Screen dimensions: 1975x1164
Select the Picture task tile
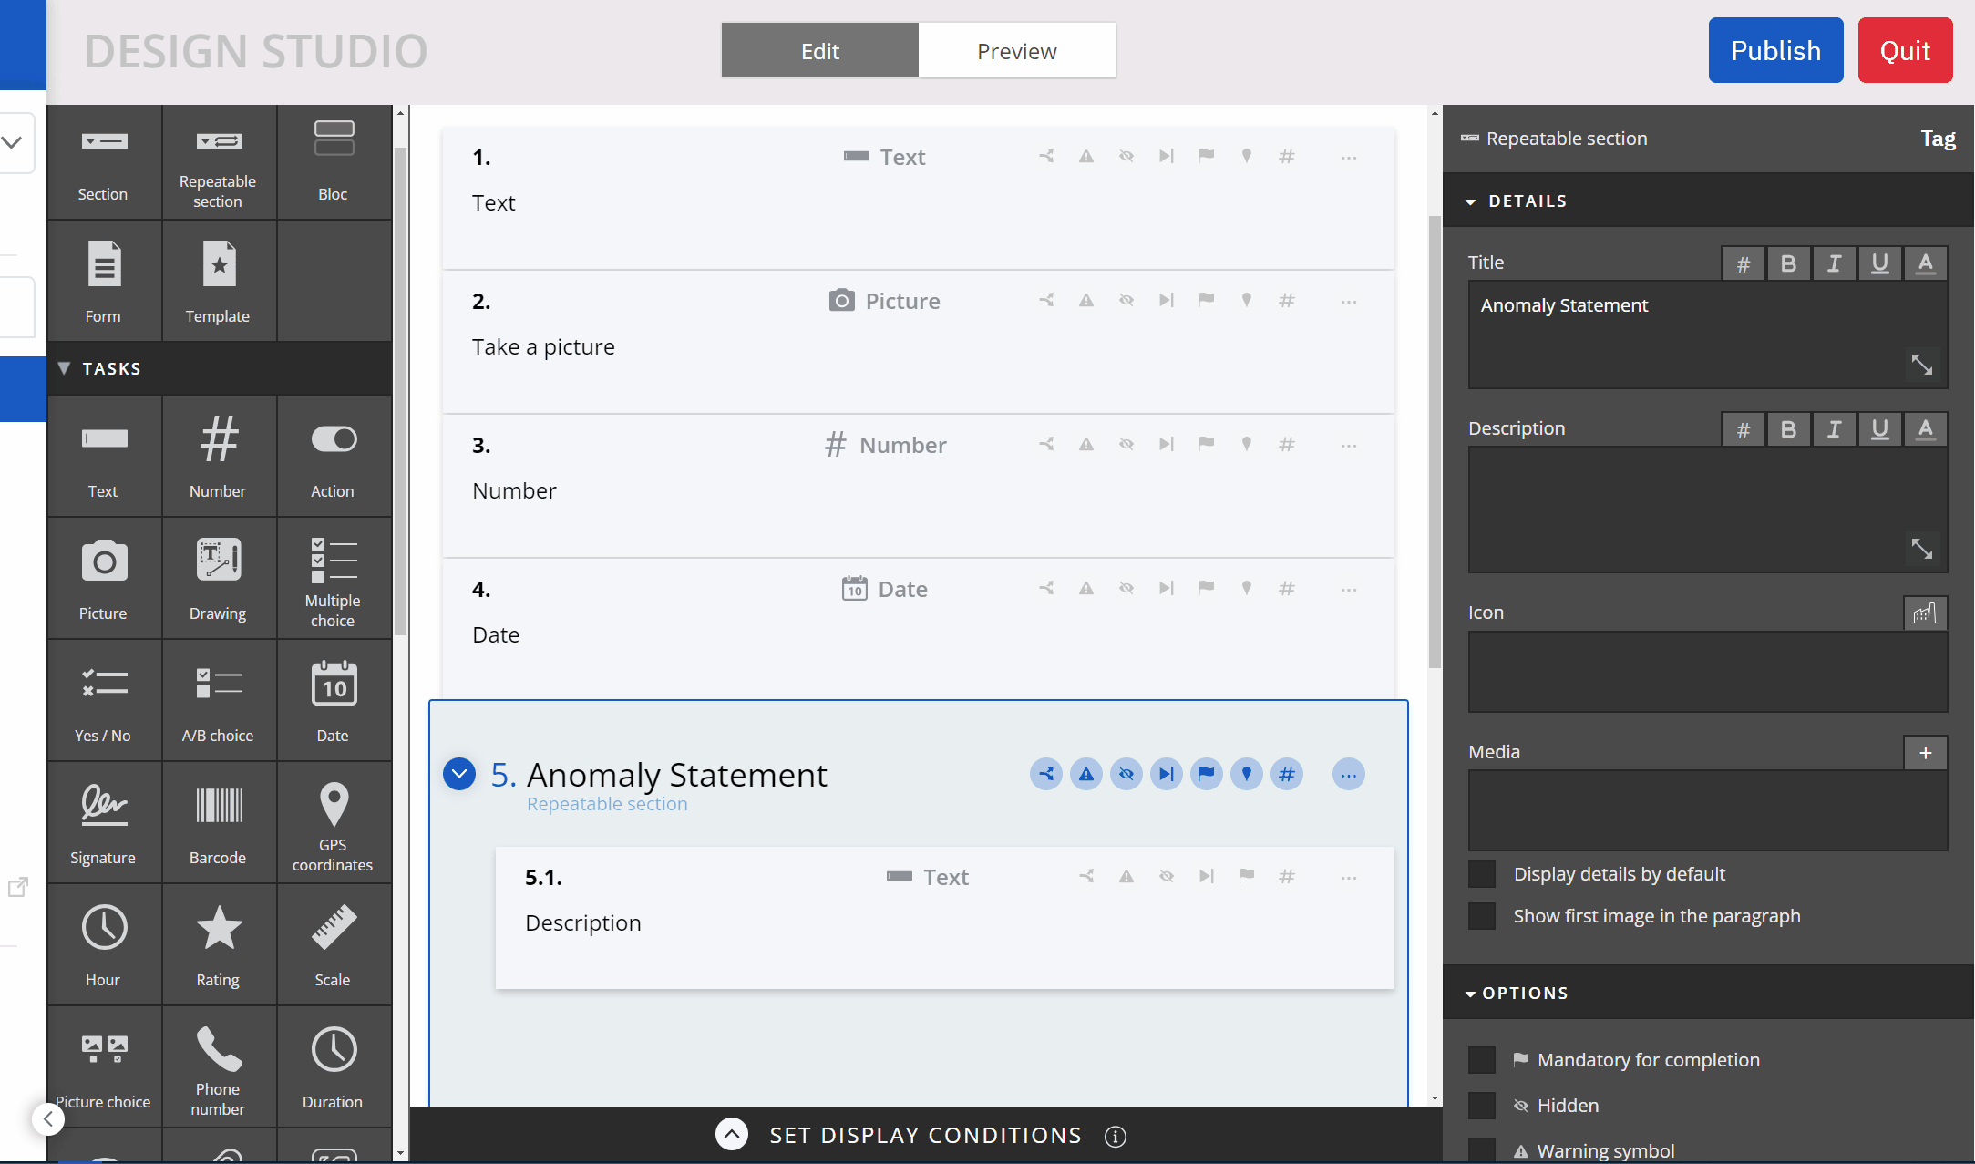pyautogui.click(x=103, y=579)
